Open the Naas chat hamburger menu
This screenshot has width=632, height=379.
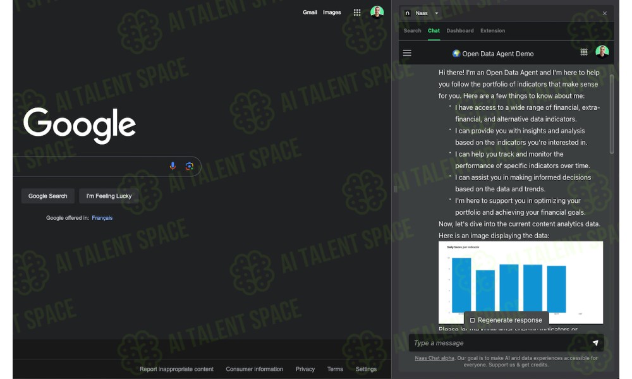click(407, 53)
